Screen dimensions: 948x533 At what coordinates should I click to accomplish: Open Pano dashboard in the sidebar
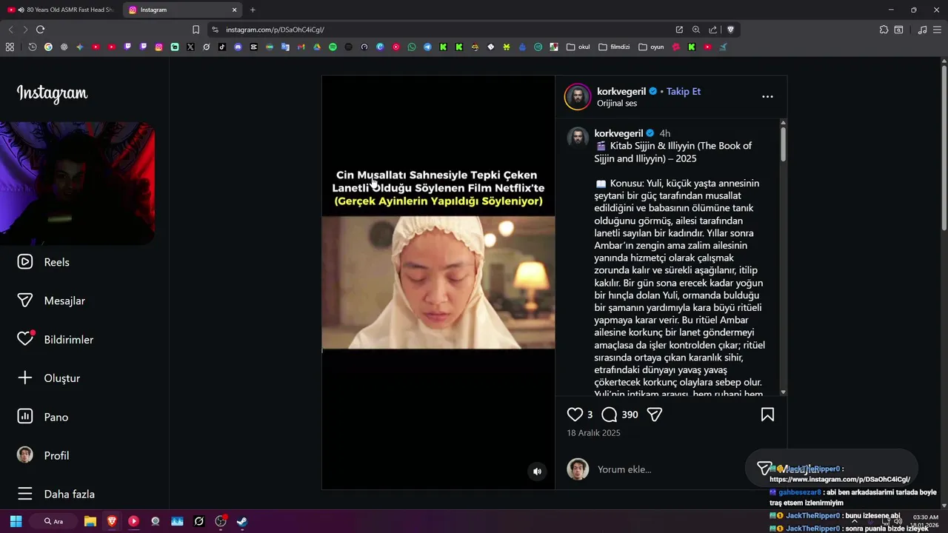tap(43, 417)
